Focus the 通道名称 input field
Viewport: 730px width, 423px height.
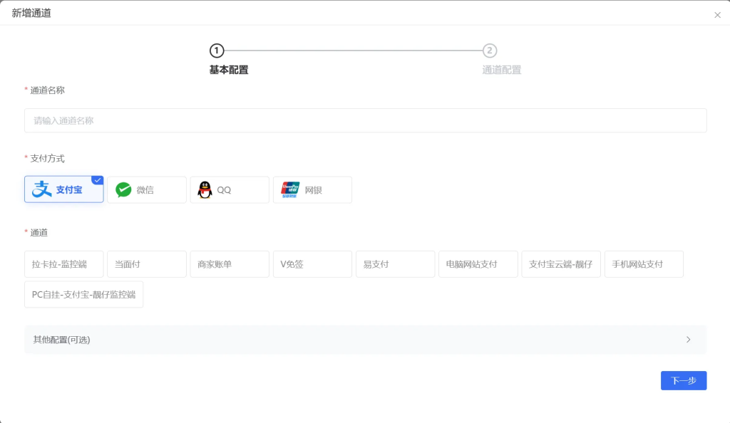click(x=365, y=120)
